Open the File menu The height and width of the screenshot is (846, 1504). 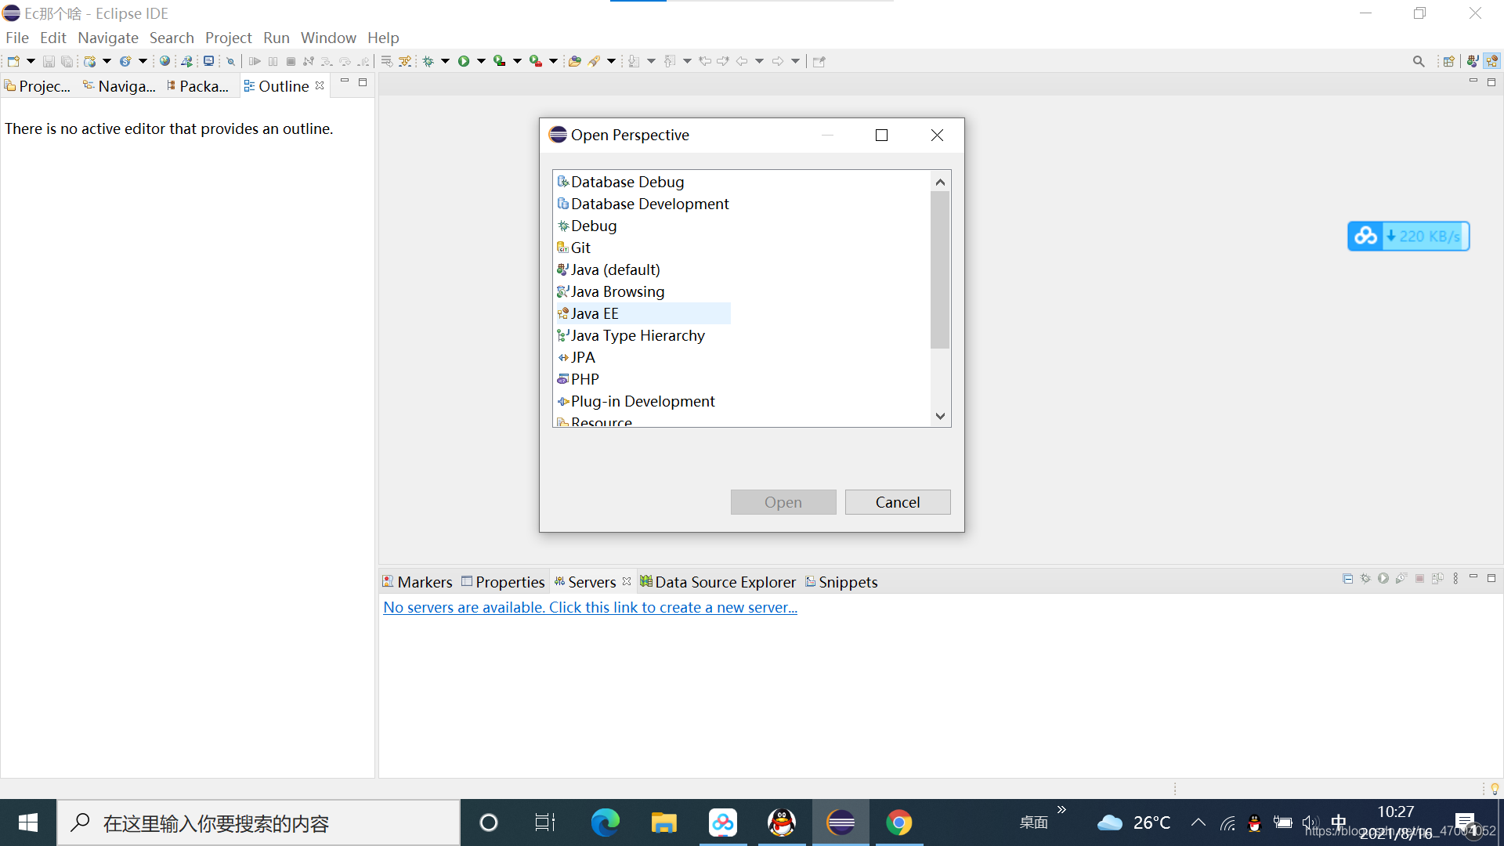click(x=17, y=38)
